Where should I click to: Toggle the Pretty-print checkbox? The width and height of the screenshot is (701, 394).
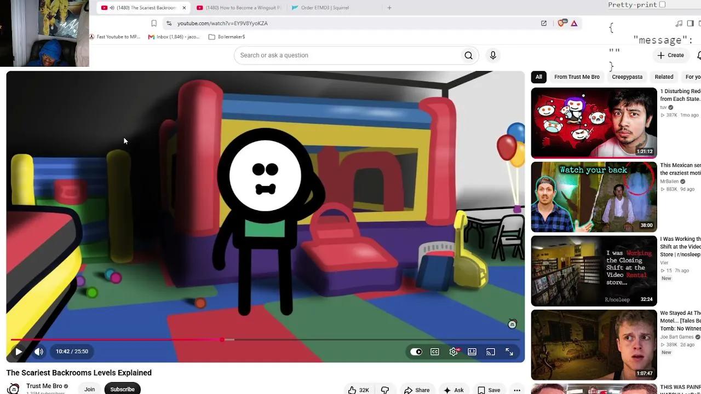point(662,5)
